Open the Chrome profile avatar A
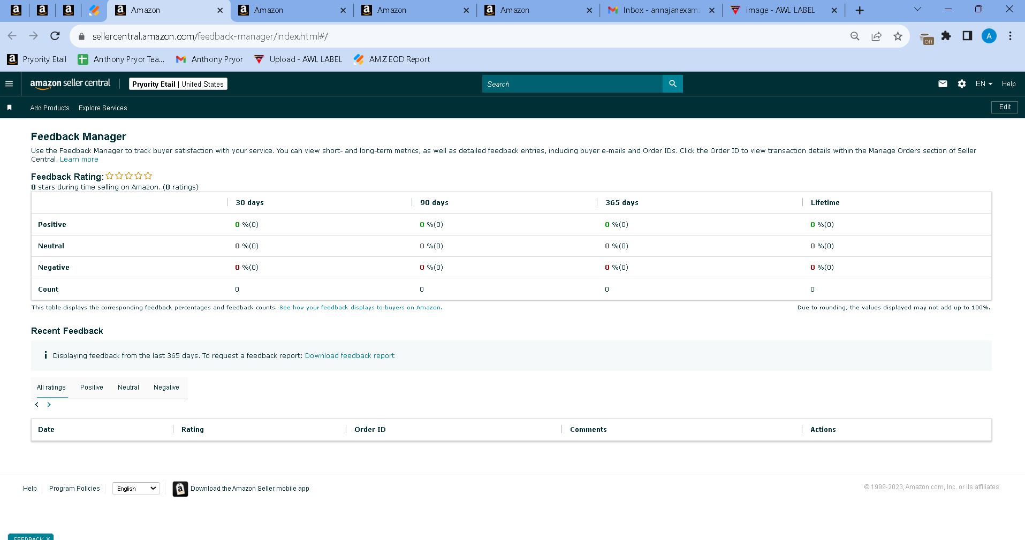This screenshot has width=1025, height=540. tap(989, 36)
